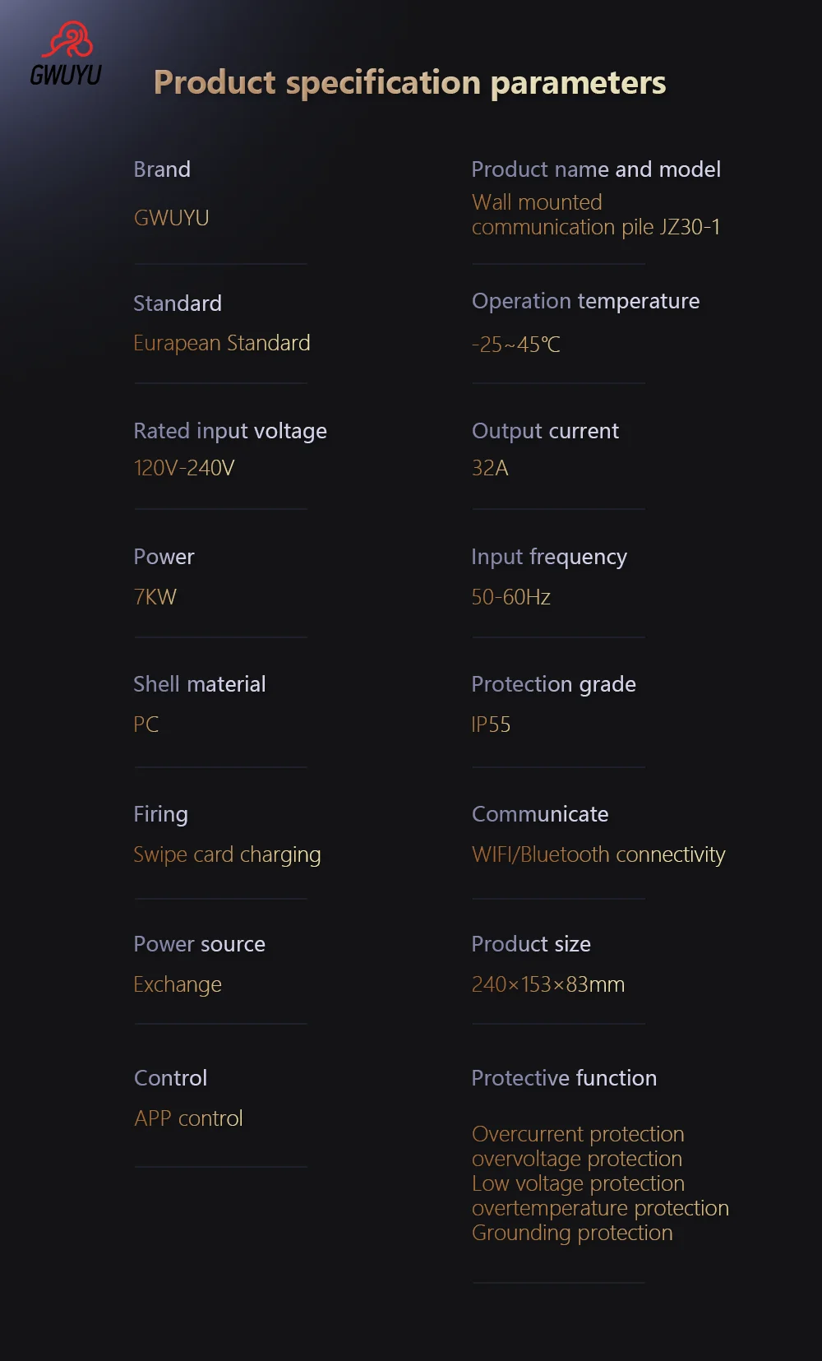Select the 7KW power value
The height and width of the screenshot is (1361, 822).
[x=155, y=597]
